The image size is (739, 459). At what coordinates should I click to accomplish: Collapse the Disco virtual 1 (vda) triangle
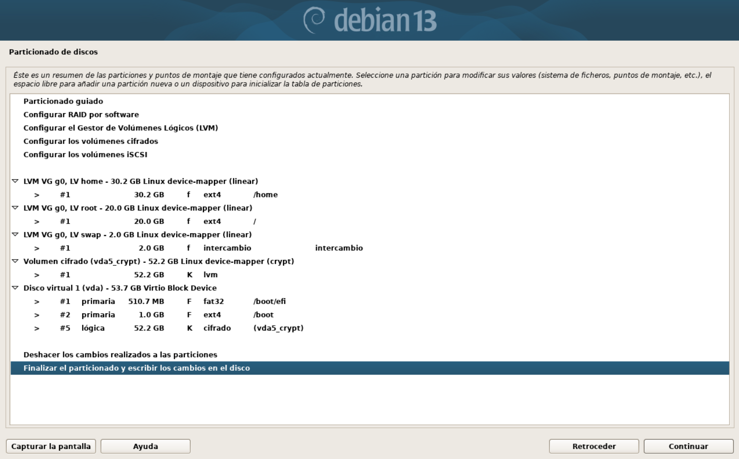(15, 288)
